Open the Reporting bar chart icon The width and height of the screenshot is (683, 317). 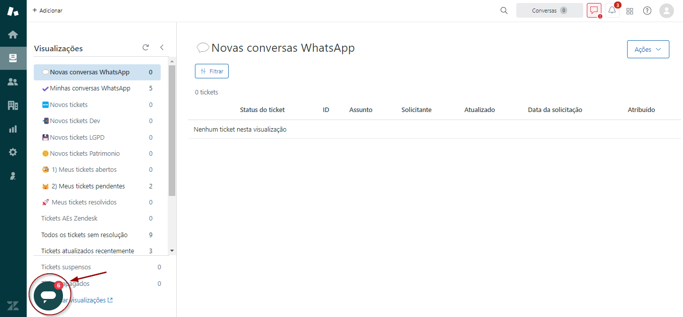(13, 129)
